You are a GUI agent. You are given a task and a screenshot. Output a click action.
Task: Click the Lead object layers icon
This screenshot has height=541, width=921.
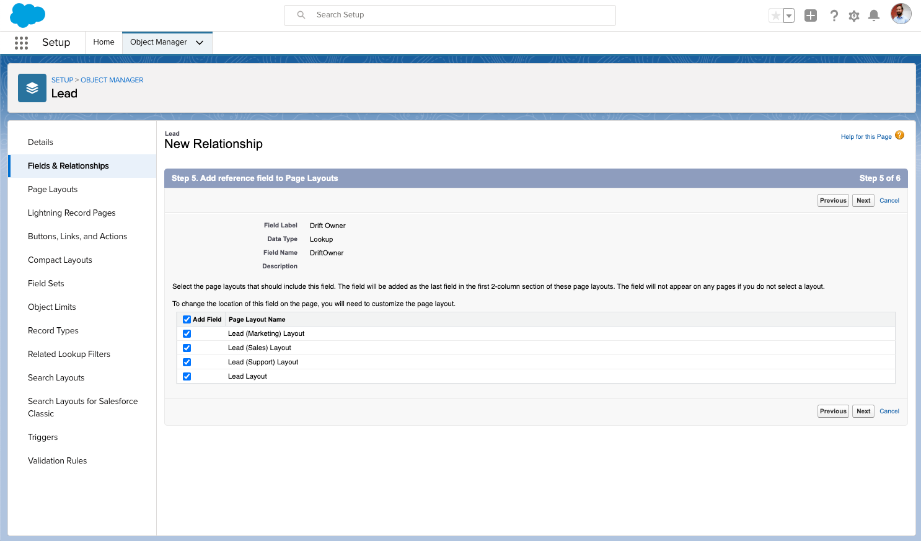pyautogui.click(x=32, y=88)
